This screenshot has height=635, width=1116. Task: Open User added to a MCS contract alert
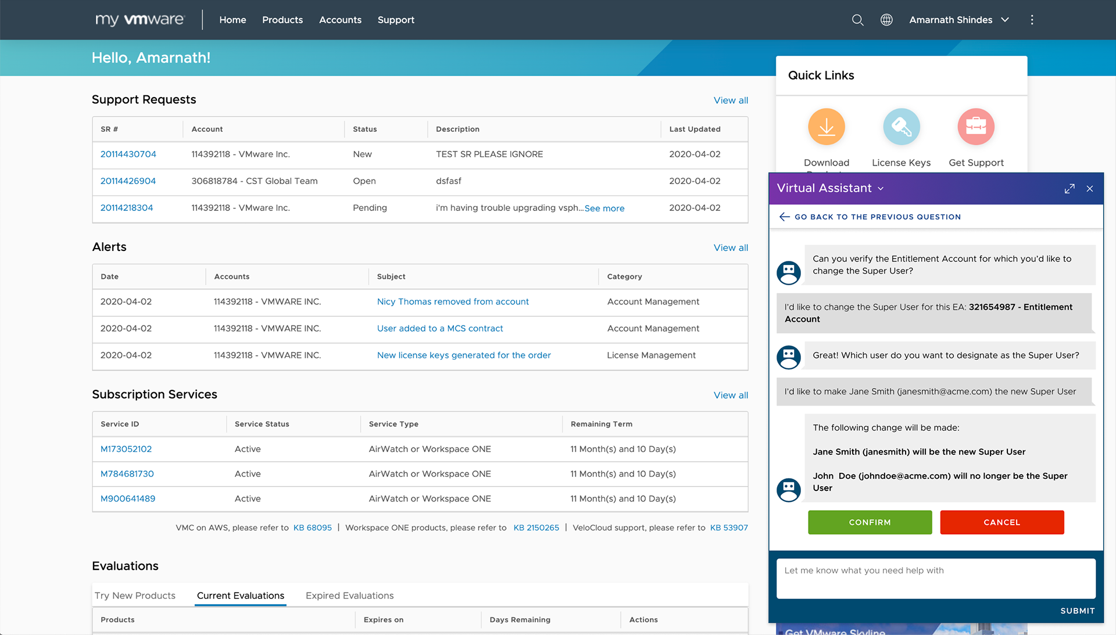[440, 328]
